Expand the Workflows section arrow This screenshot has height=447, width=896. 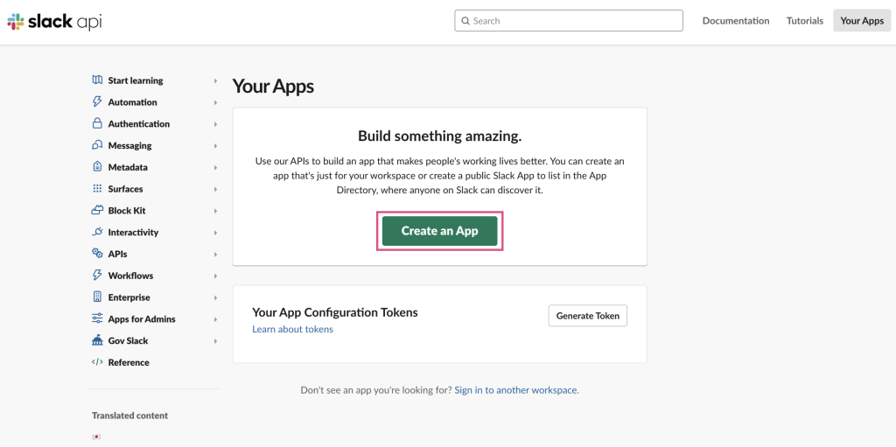pyautogui.click(x=215, y=276)
